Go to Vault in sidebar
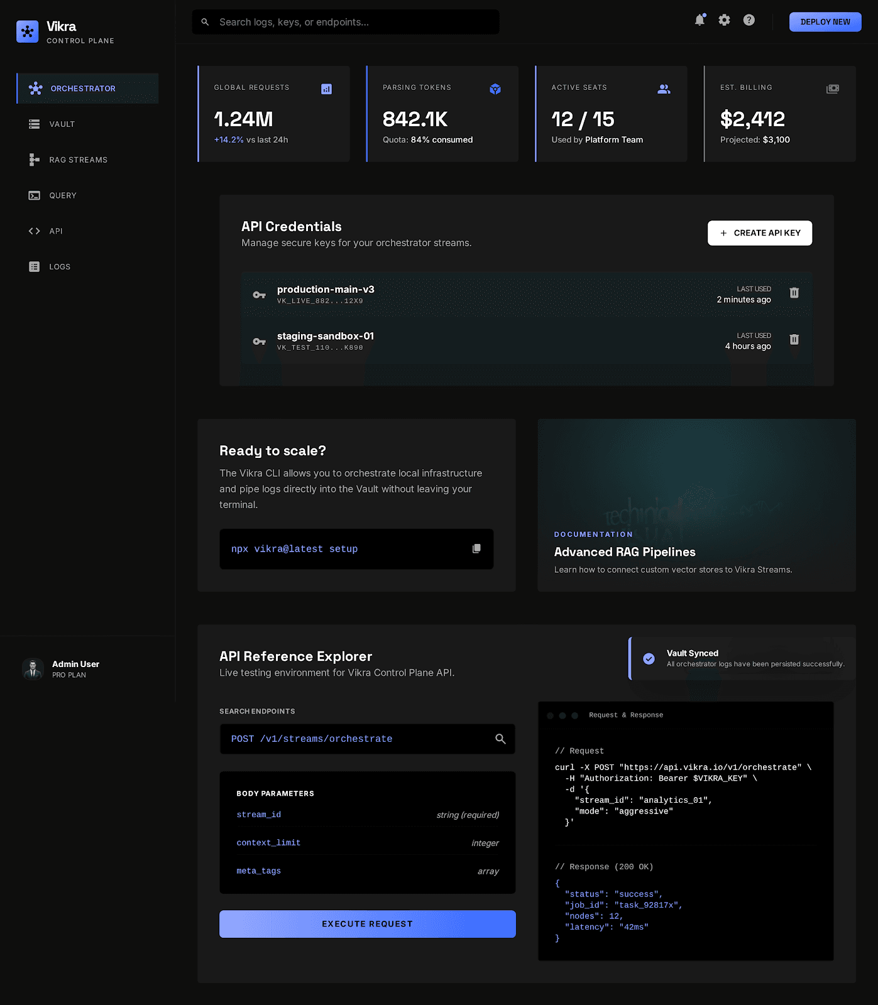878x1005 pixels. pos(87,124)
